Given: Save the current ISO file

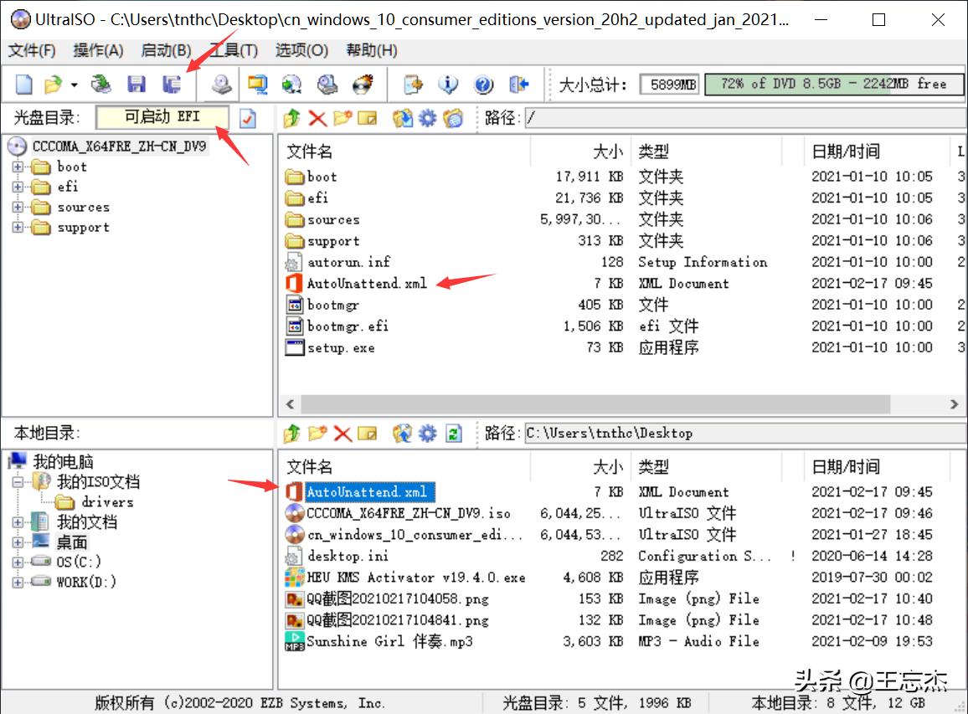Looking at the screenshot, I should point(136,84).
